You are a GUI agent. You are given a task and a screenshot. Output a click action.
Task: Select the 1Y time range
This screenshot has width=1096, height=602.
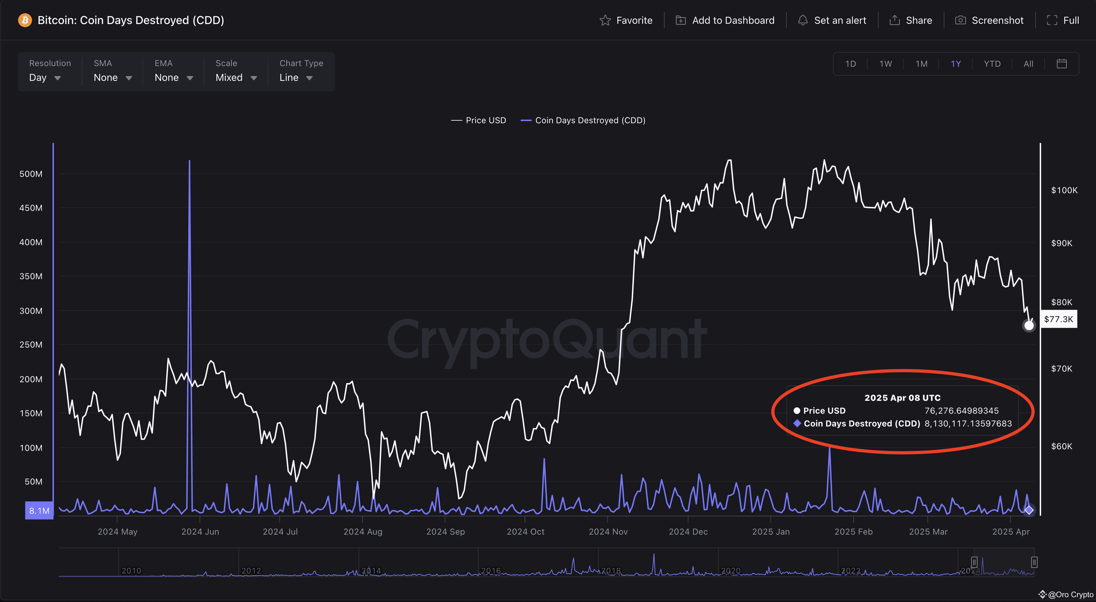[x=956, y=64]
